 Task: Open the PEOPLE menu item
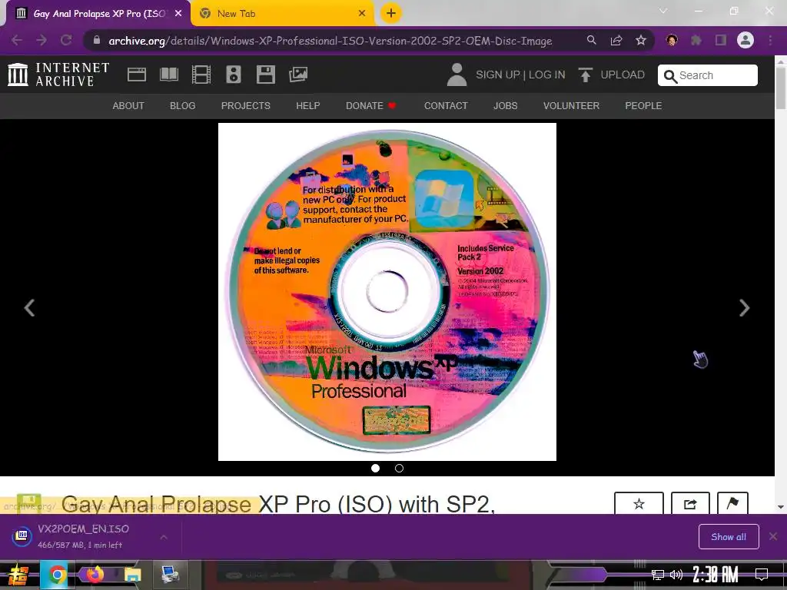(x=643, y=106)
